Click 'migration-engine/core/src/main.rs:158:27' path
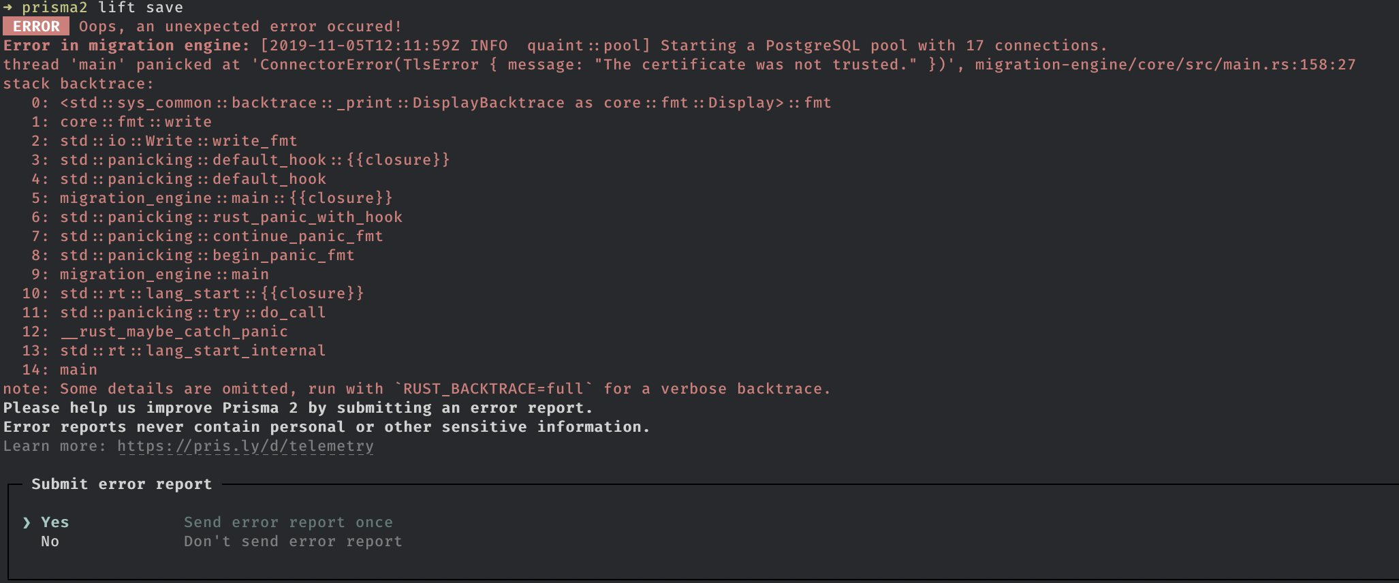 pyautogui.click(x=1165, y=65)
